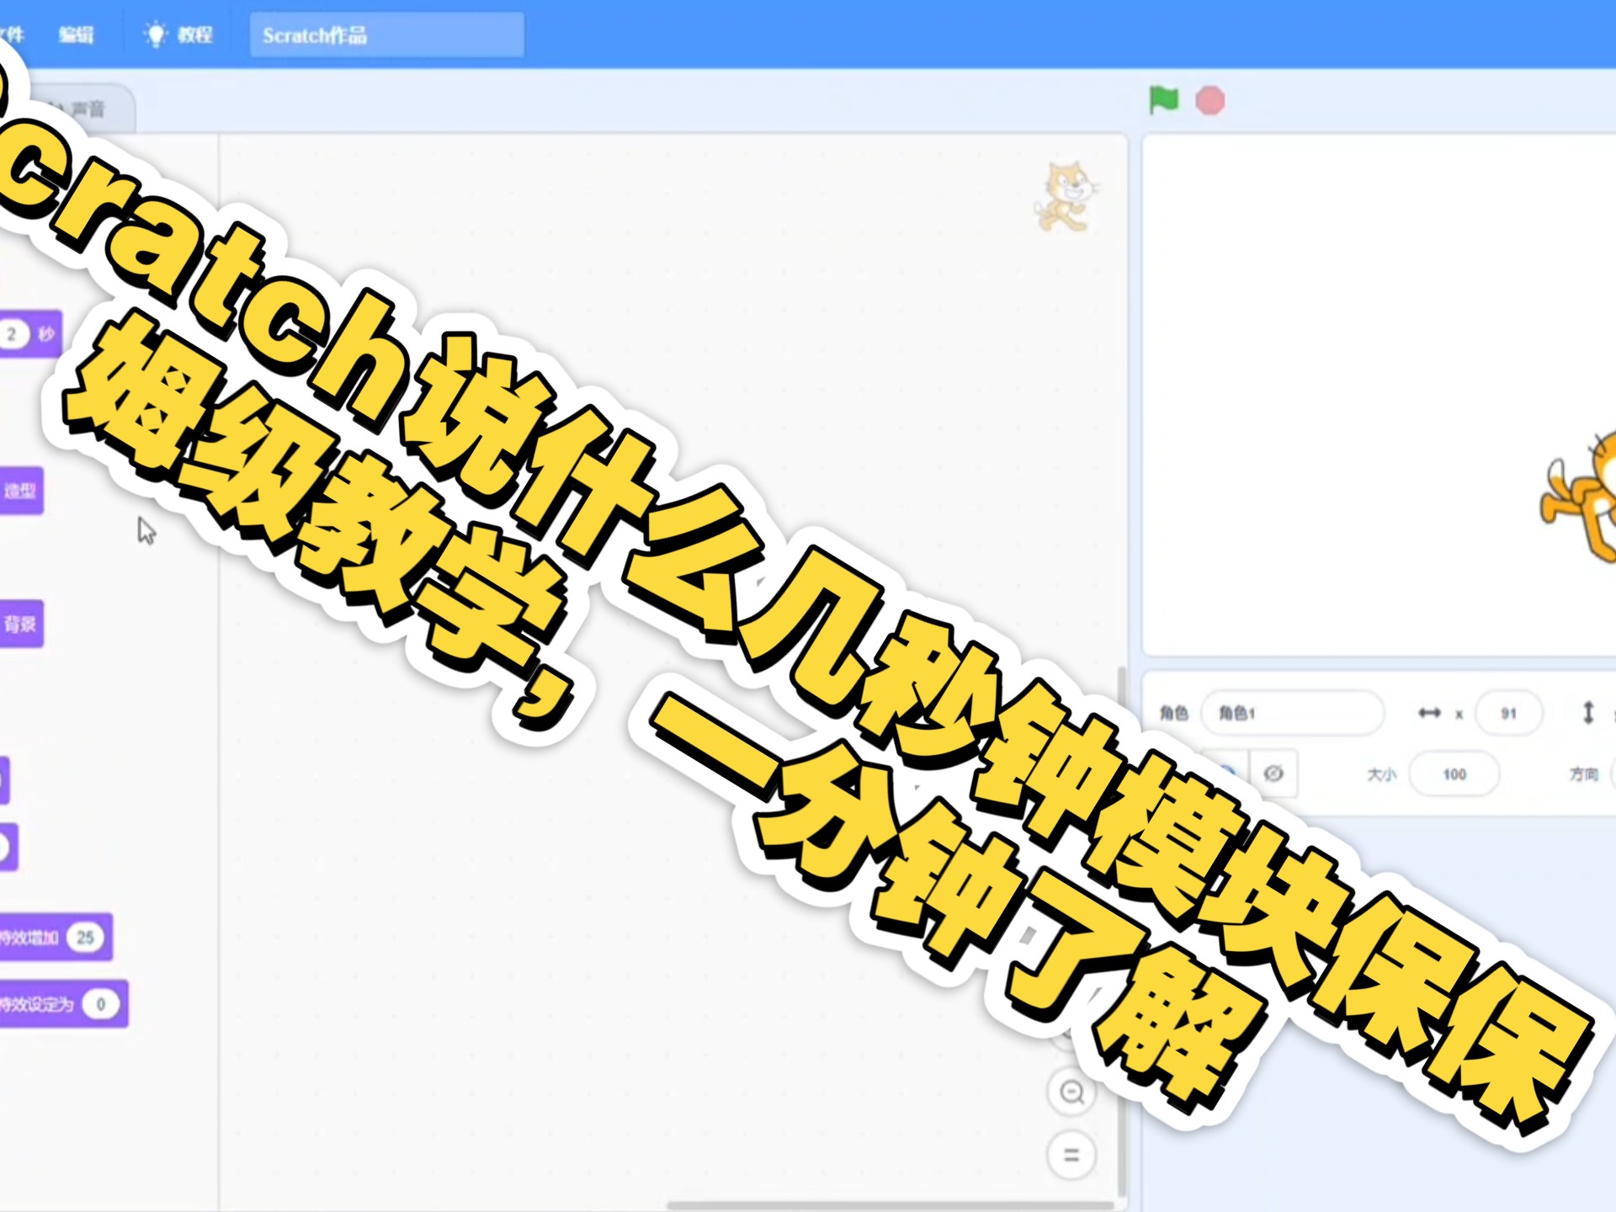Hide the sprite with crossed-eye toggle

pos(1273,773)
